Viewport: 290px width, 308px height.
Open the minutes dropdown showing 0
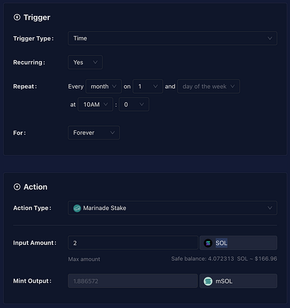[x=134, y=104]
